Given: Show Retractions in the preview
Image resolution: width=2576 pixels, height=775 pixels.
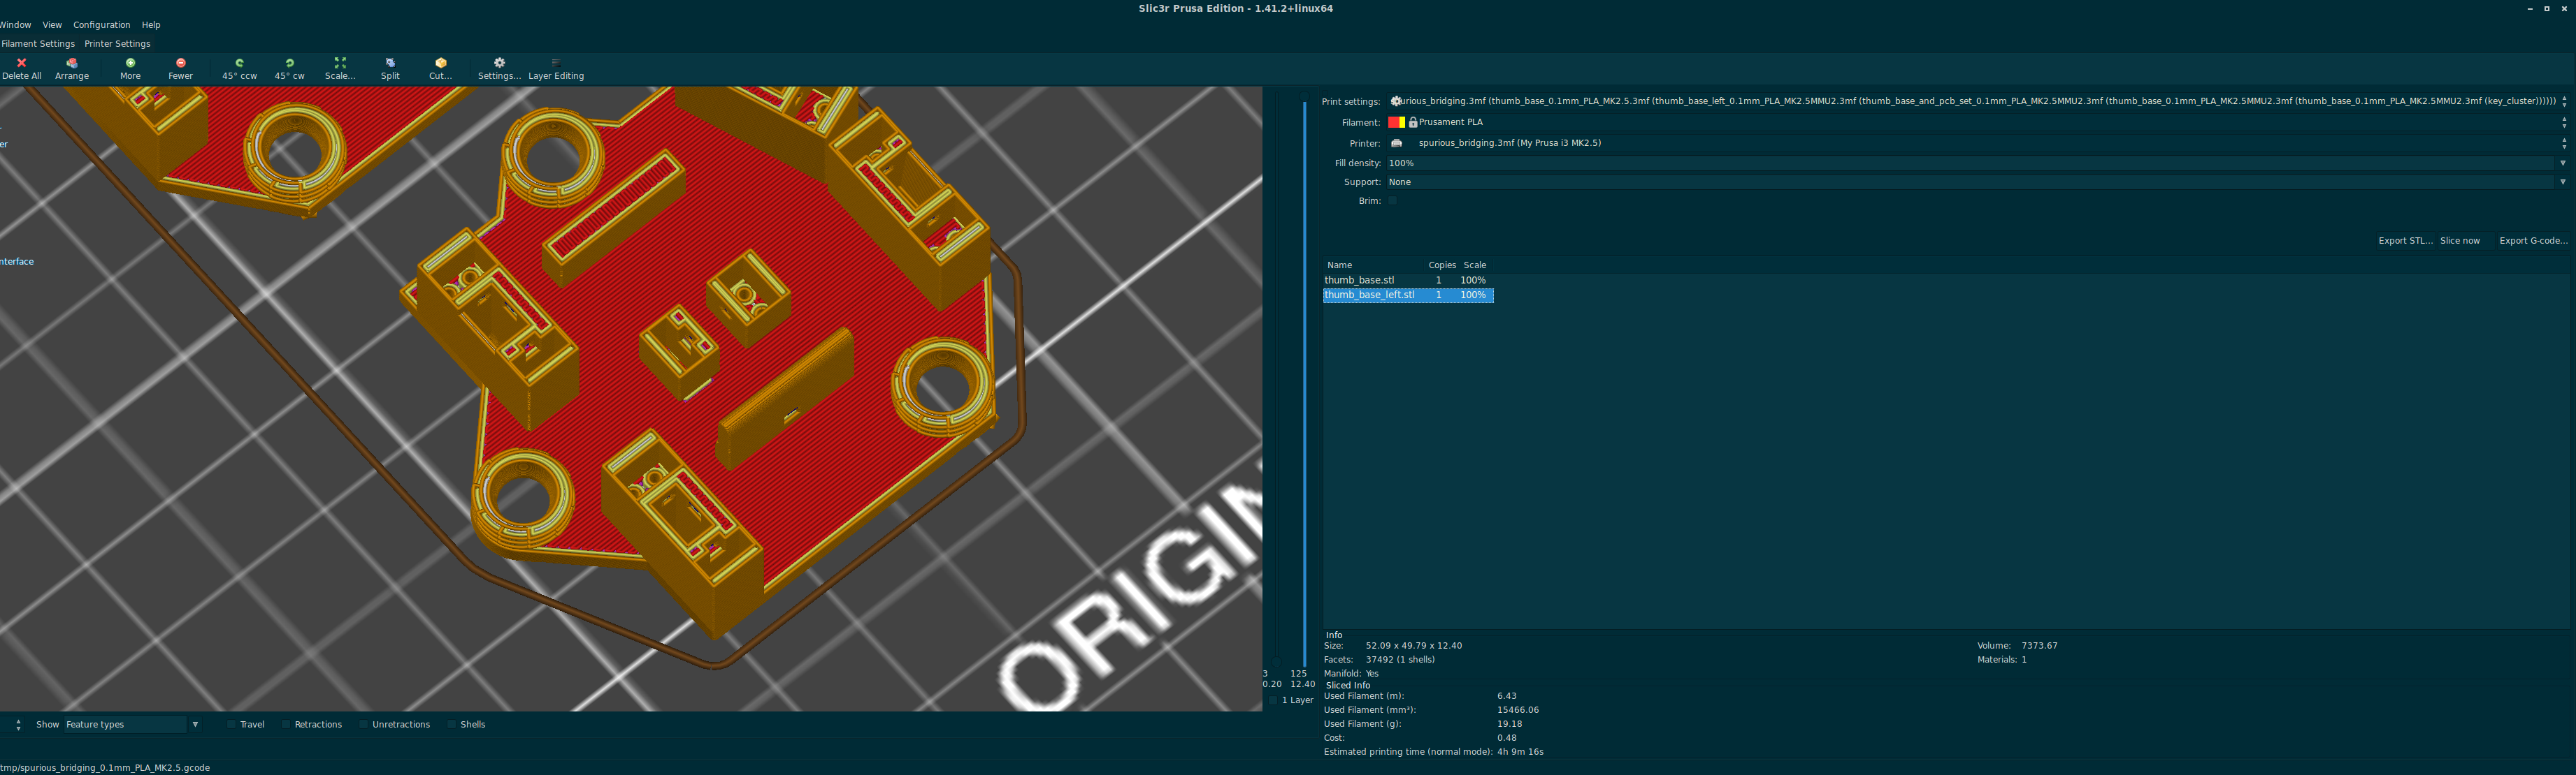Looking at the screenshot, I should [x=288, y=724].
